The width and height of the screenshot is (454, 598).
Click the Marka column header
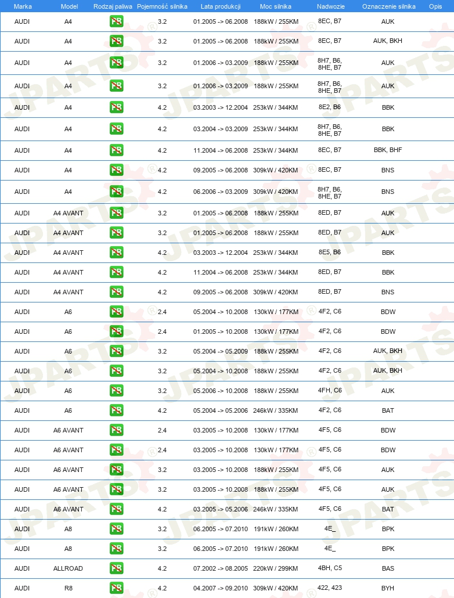23,6
